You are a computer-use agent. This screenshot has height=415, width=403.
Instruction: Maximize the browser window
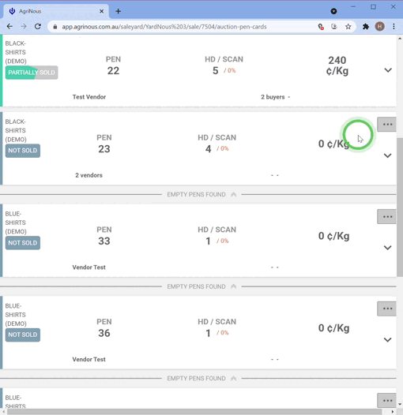pos(373,7)
